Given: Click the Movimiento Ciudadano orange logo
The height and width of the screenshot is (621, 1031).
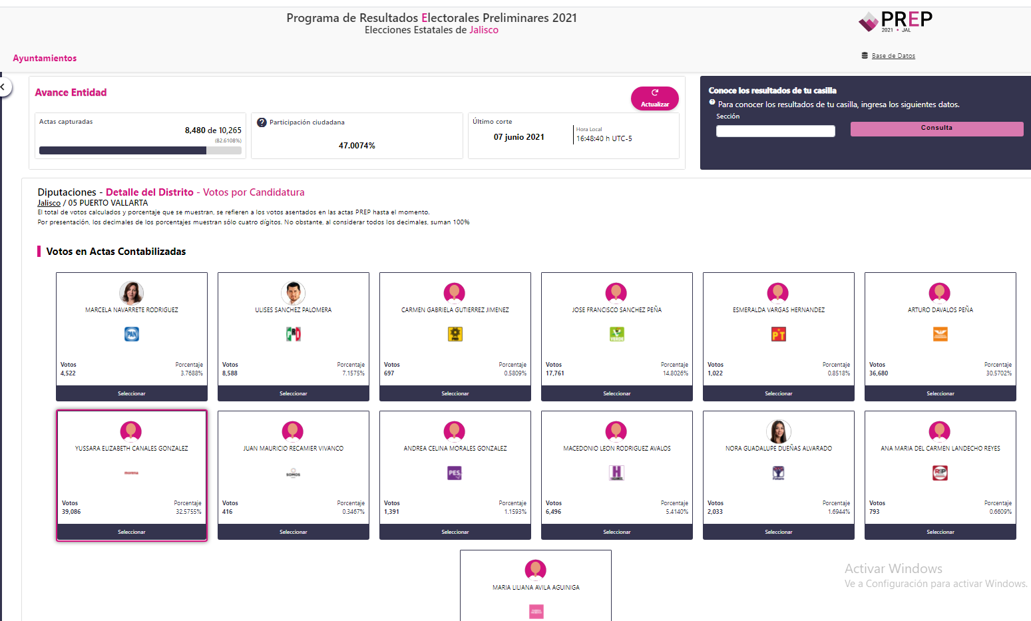Looking at the screenshot, I should click(x=940, y=334).
